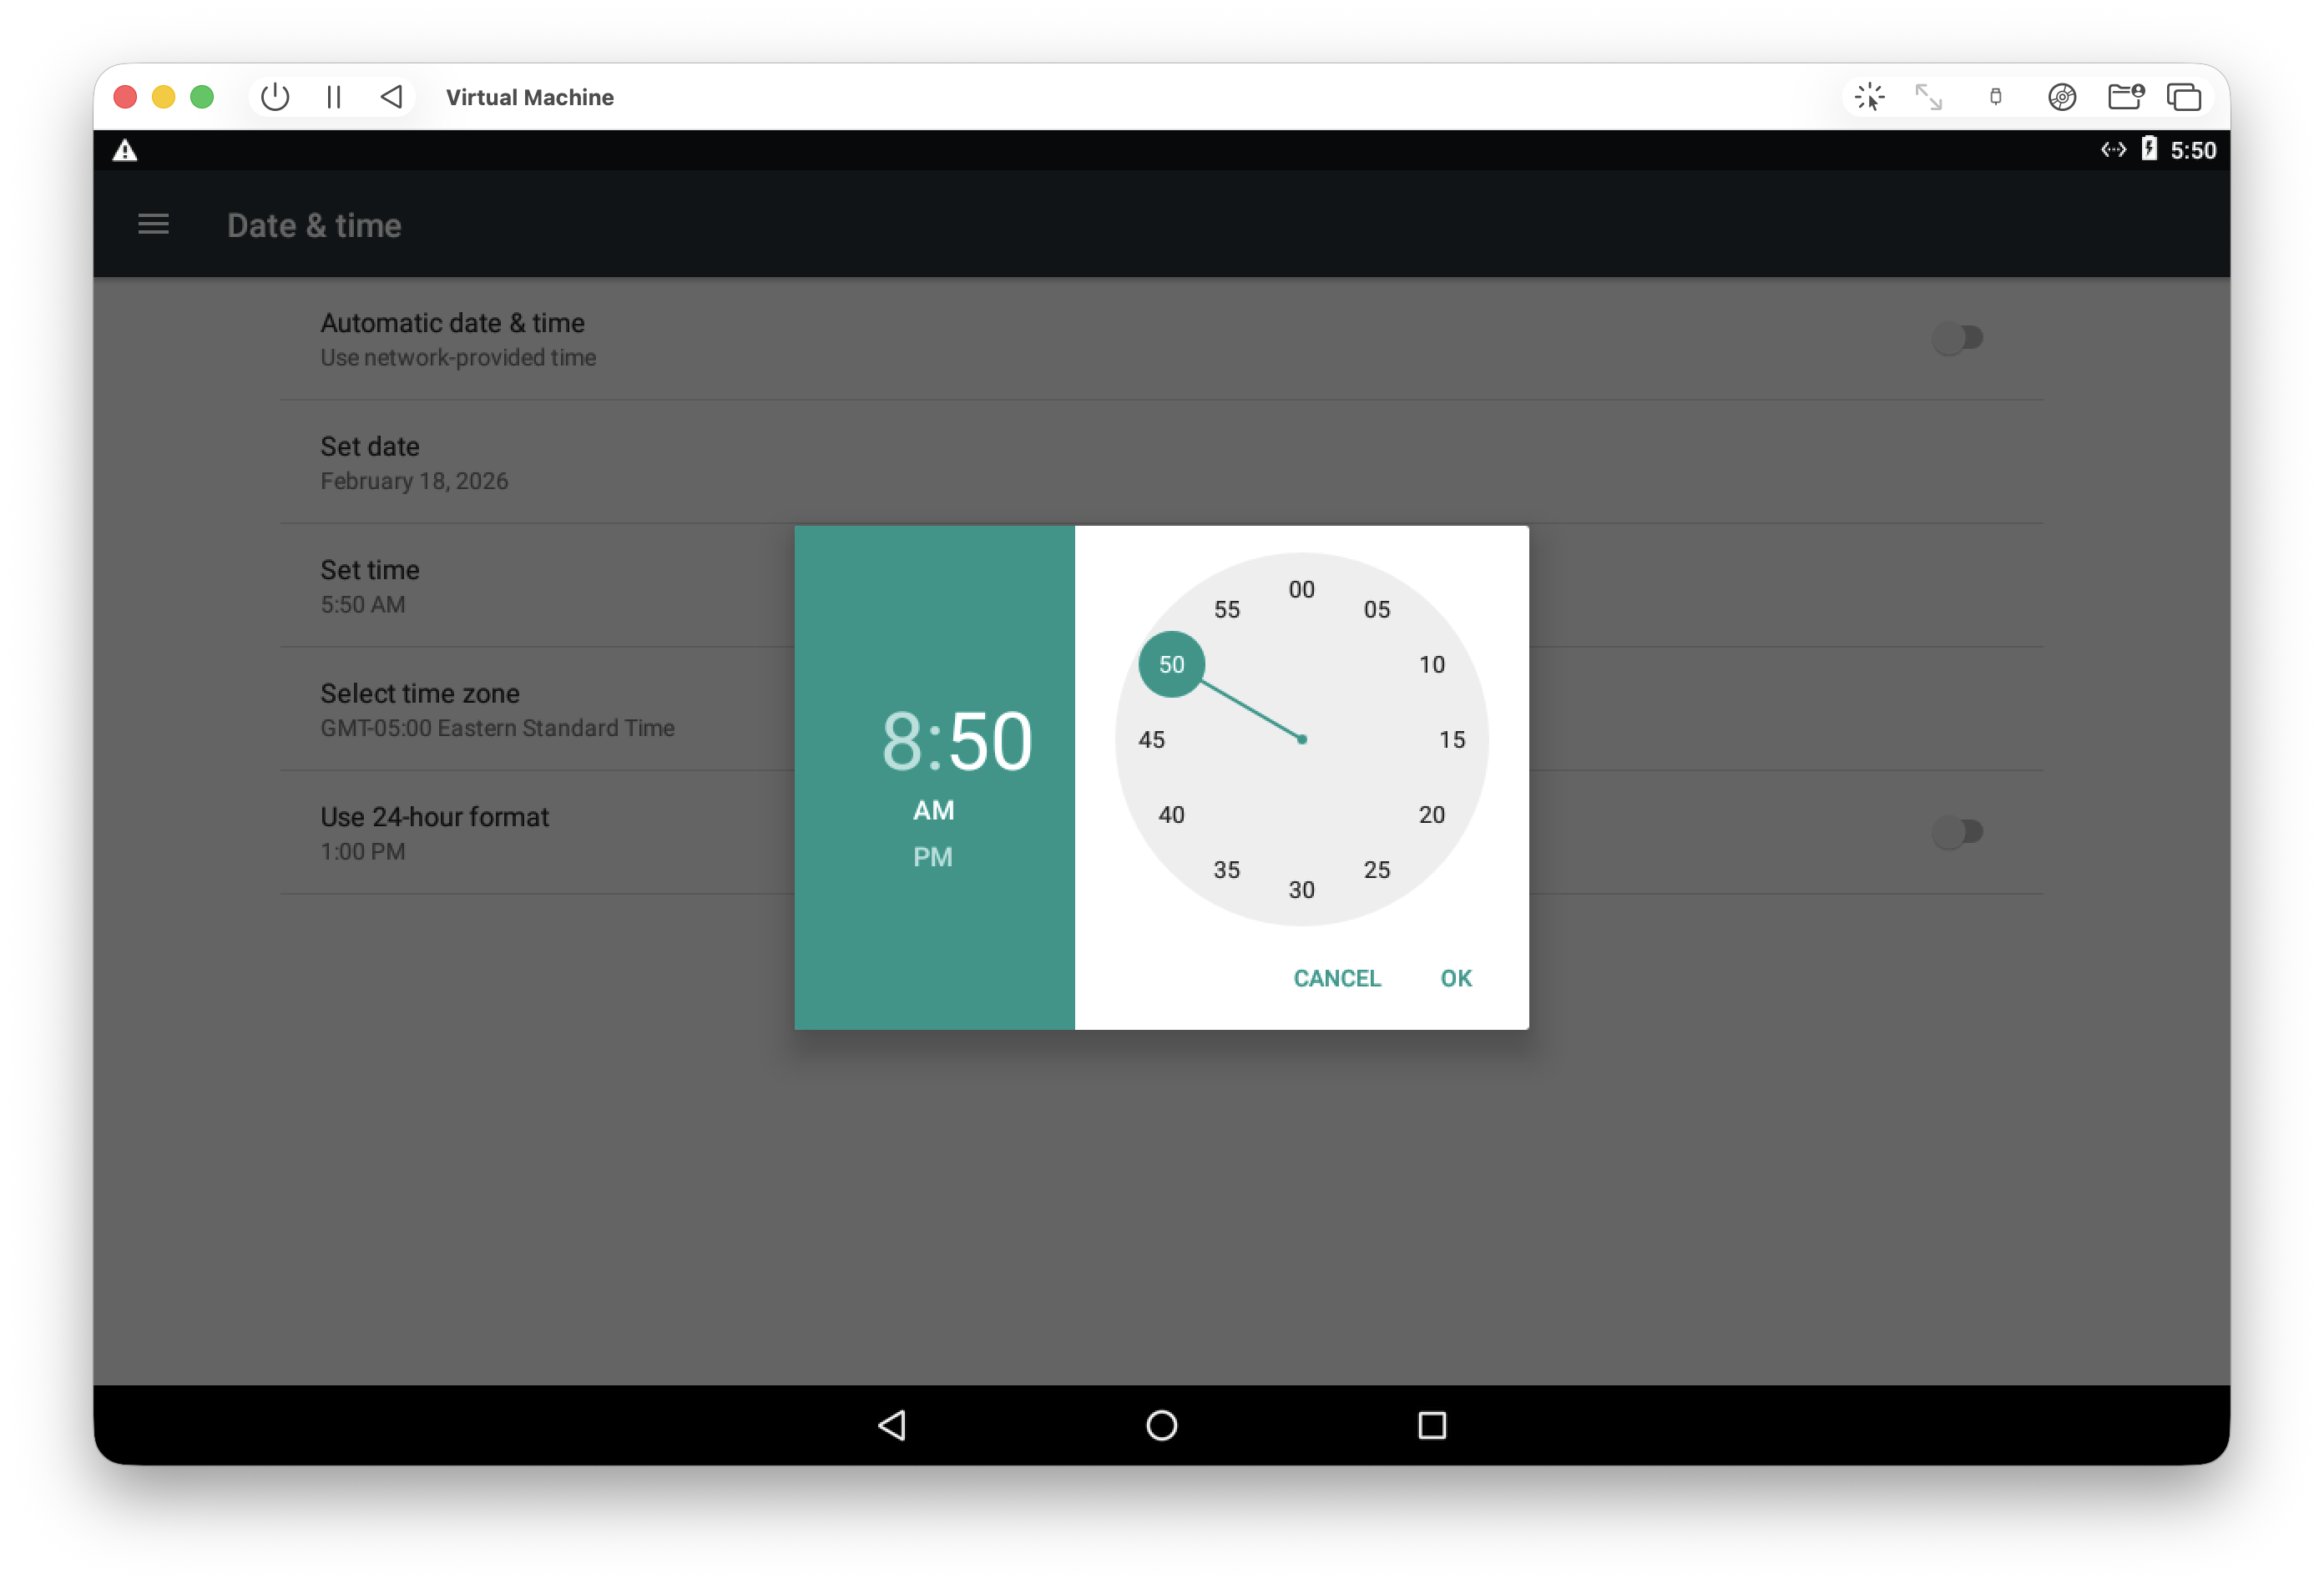Tap the battery charging status icon
This screenshot has height=1589, width=2324.
(x=2149, y=150)
